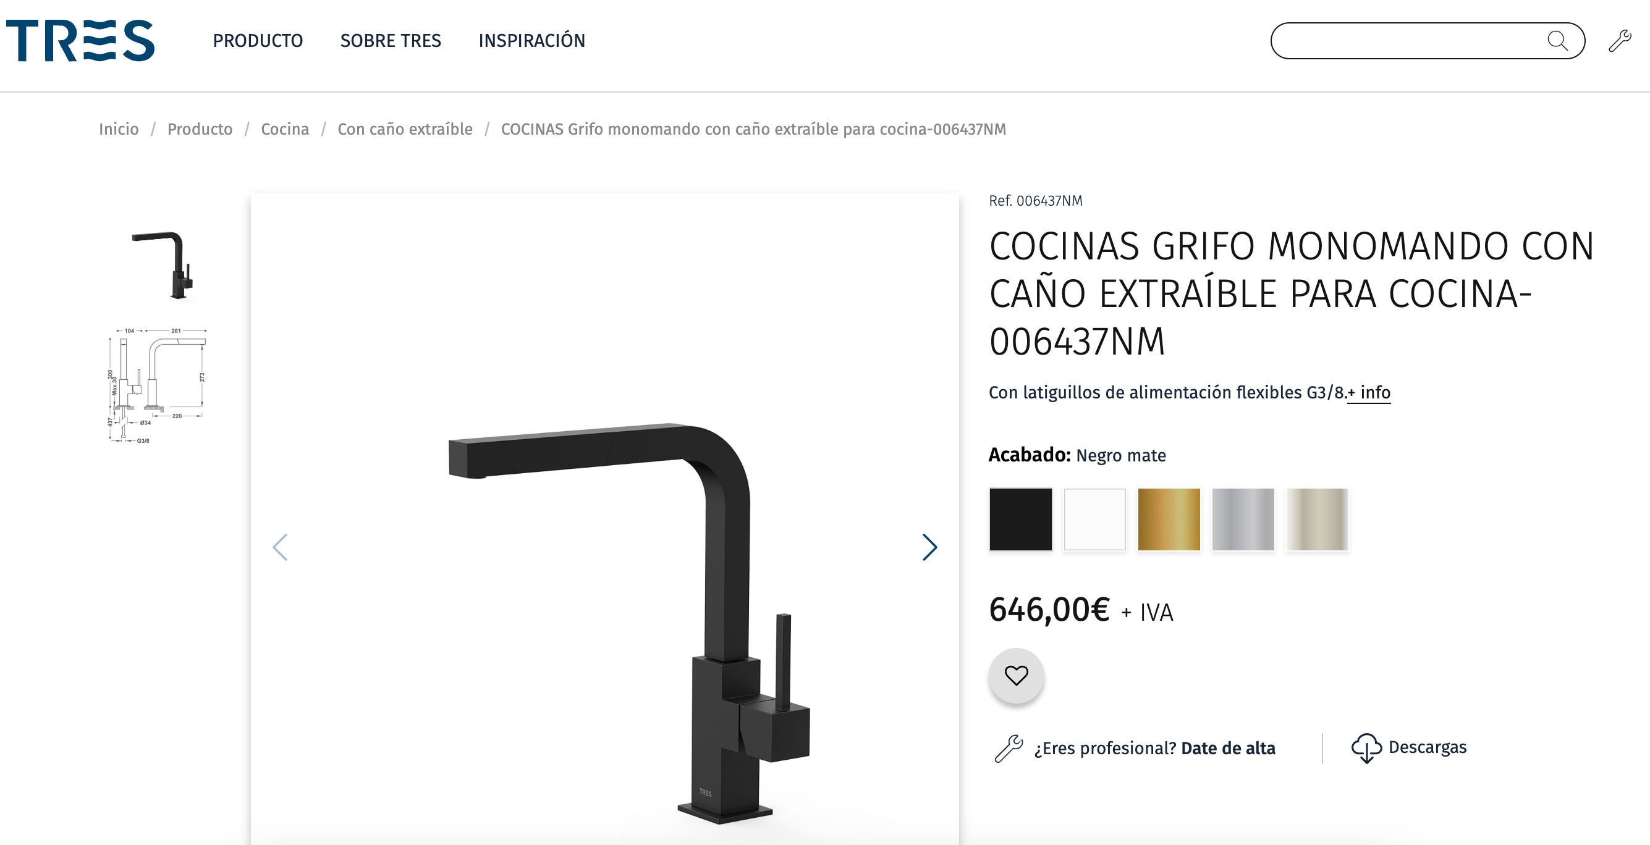
Task: Open the PRODUCTO menu
Action: [x=258, y=41]
